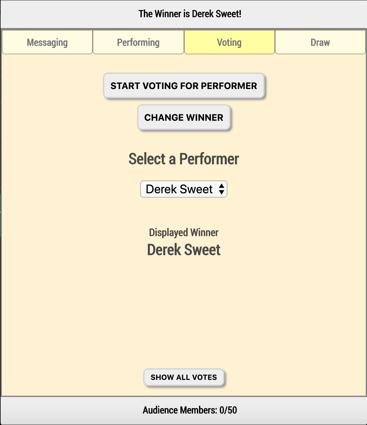Click the up-down arrows on performer dropdown

(x=222, y=189)
